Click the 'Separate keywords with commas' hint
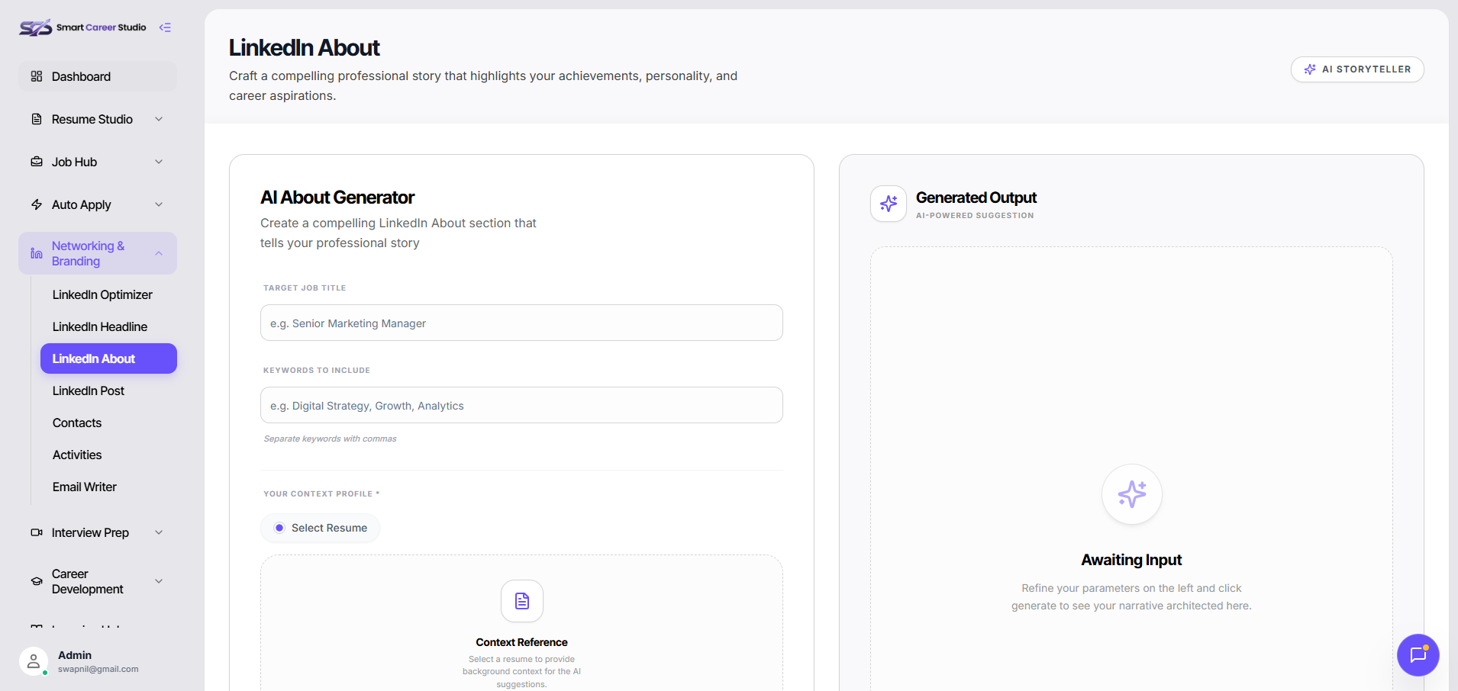 (x=331, y=439)
